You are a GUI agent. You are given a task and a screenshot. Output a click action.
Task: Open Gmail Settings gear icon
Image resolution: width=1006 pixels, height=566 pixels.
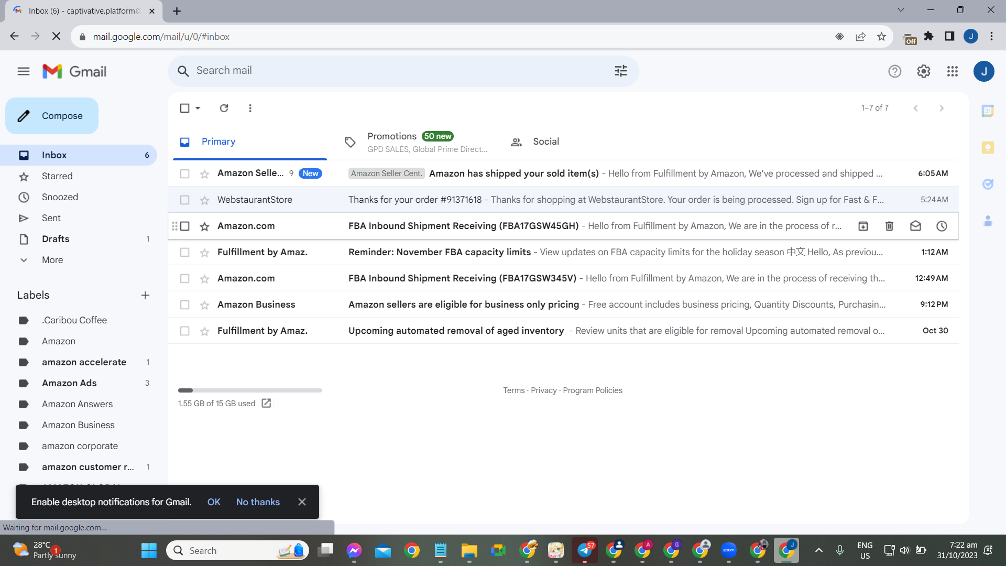coord(924,71)
